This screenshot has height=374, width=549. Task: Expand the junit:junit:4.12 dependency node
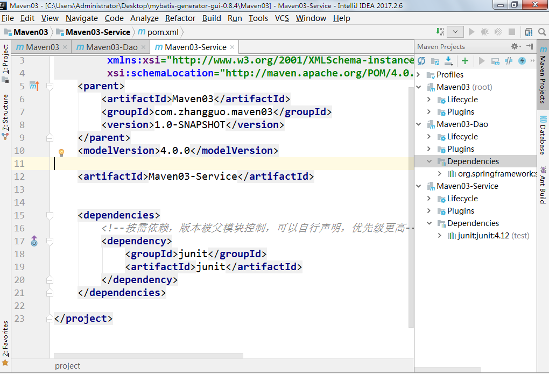(x=440, y=236)
